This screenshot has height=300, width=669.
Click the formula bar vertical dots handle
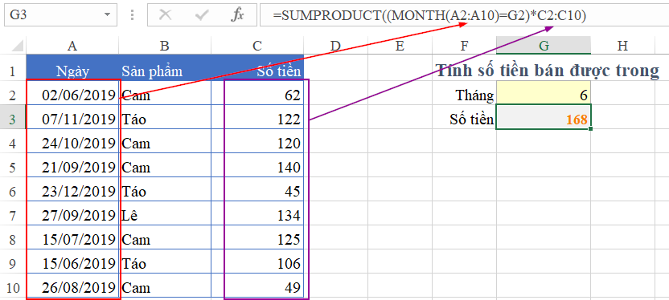click(x=133, y=15)
